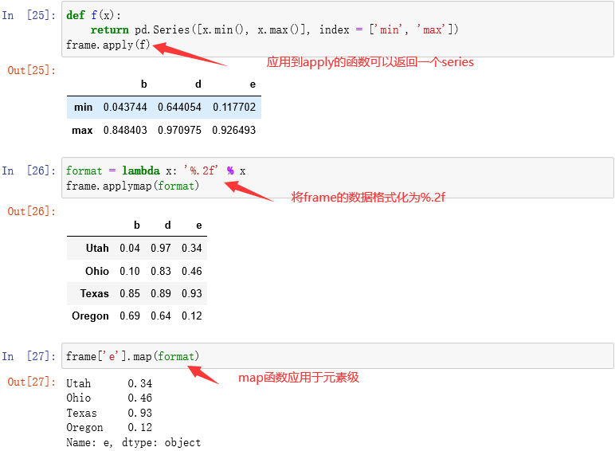Screen dimensions: 615x451
Task: Select the 'Texas' row label in Out[26] table
Action: [95, 294]
